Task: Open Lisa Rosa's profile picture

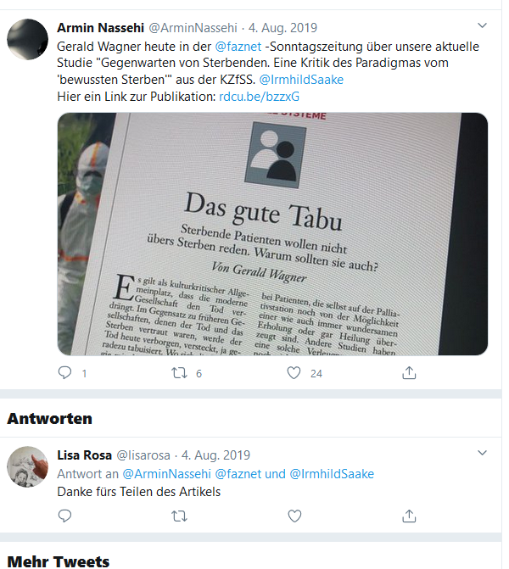Action: point(28,466)
